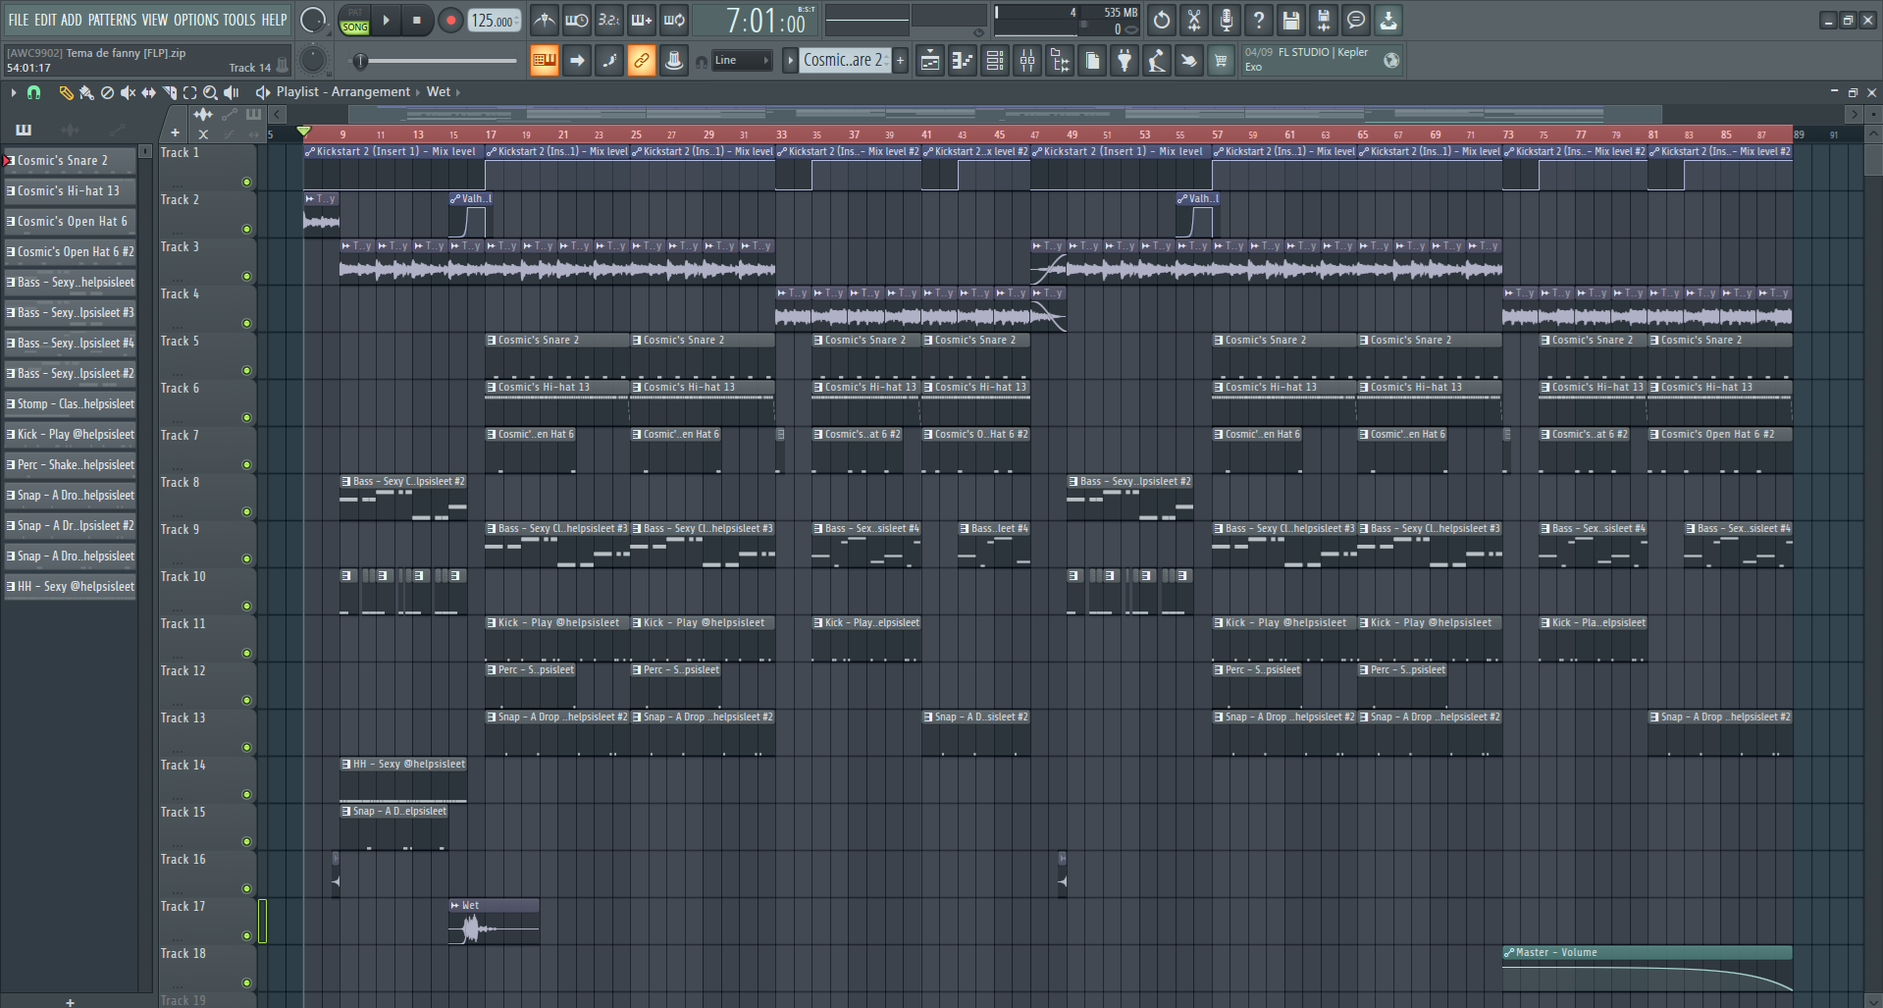
Task: Toggle loop recording icon
Action: (x=674, y=20)
